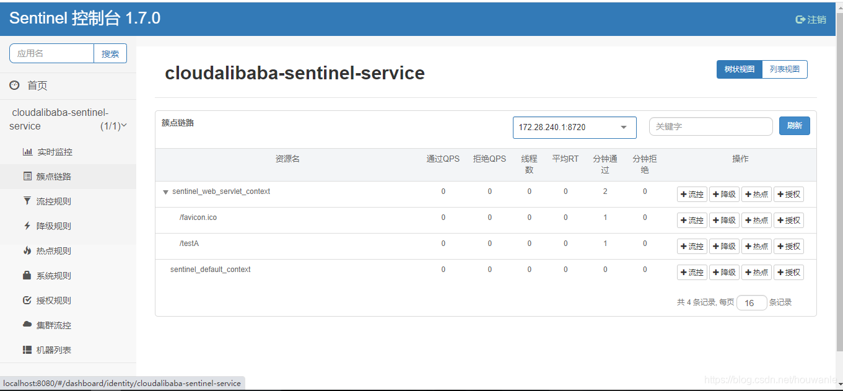Click the check icon for 授权规则
Screen dimensions: 843x391
coord(27,301)
